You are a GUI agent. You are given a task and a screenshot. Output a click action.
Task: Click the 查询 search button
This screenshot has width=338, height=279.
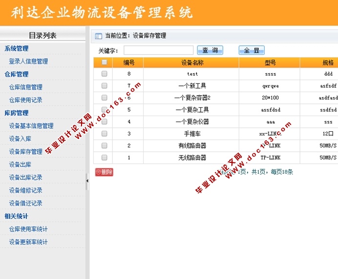[210, 50]
